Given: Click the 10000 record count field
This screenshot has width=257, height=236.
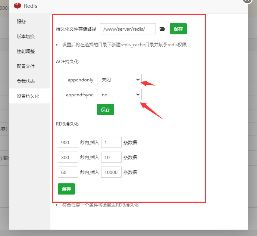Looking at the screenshot, I should point(111,172).
